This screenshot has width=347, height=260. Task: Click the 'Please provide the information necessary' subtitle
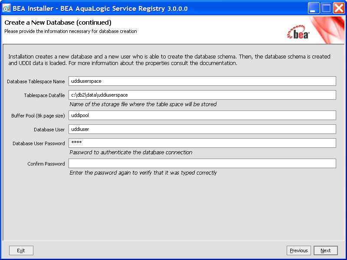coord(71,31)
